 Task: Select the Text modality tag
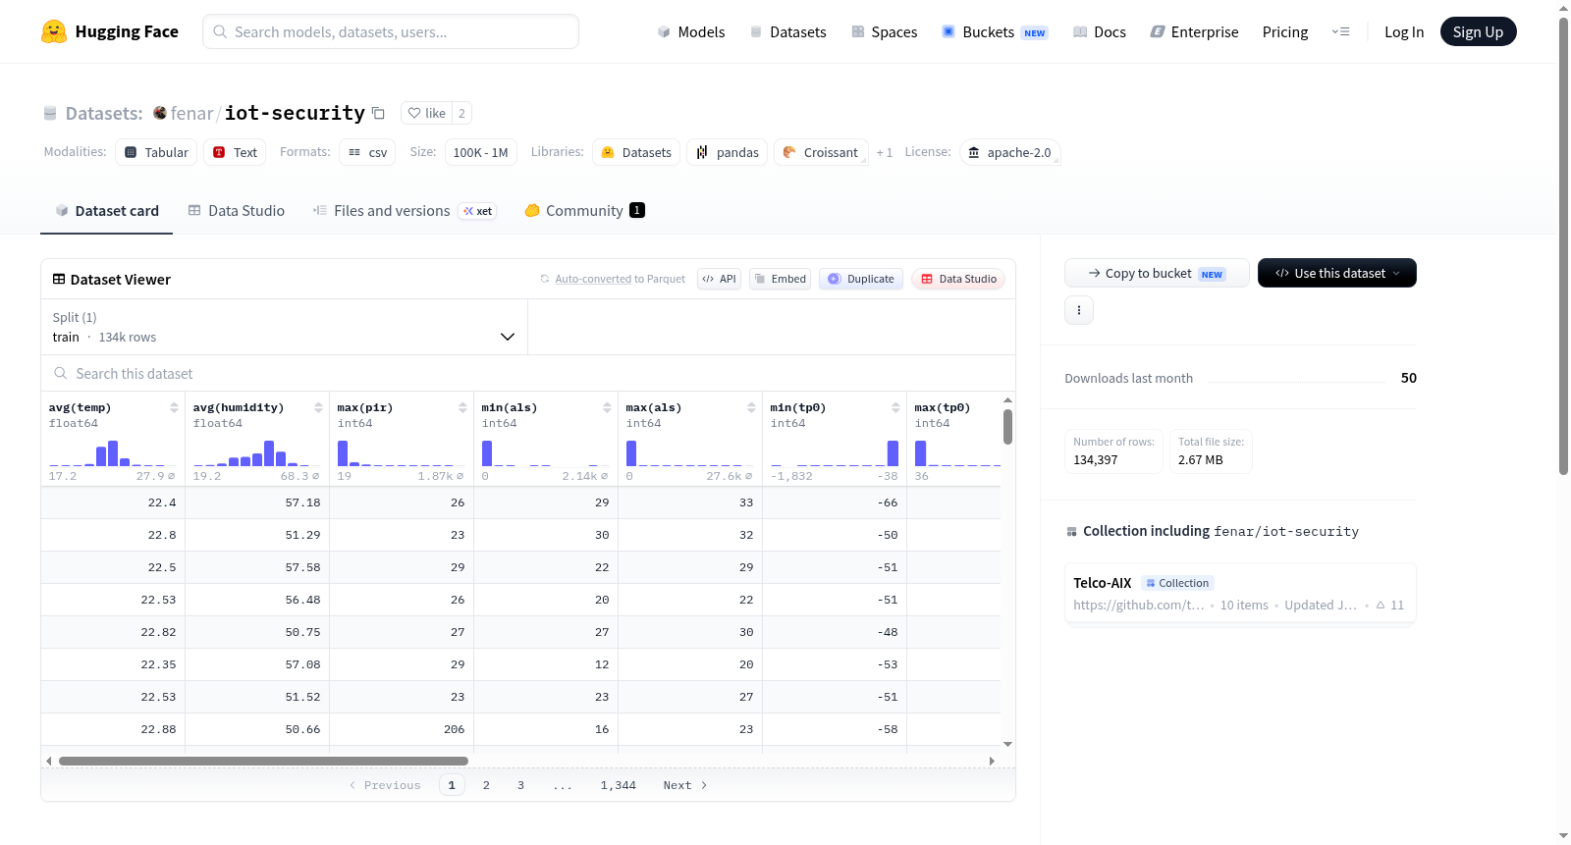click(236, 152)
